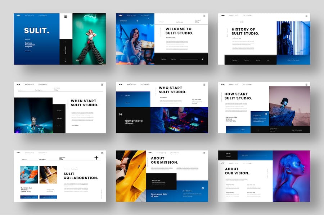Click hamburger menu on Who Start slide
This screenshot has height=215, width=324.
[x=204, y=85]
